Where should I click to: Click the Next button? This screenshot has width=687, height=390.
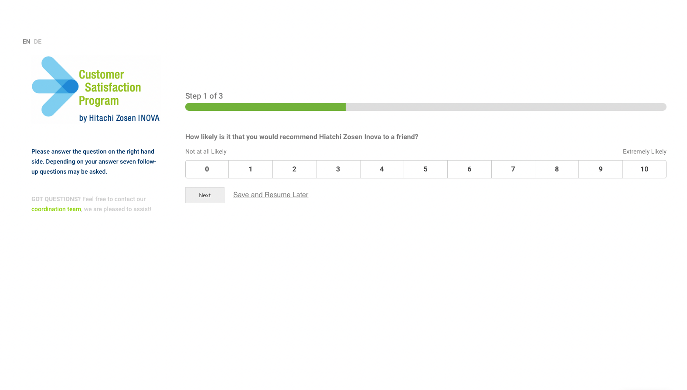pyautogui.click(x=205, y=195)
